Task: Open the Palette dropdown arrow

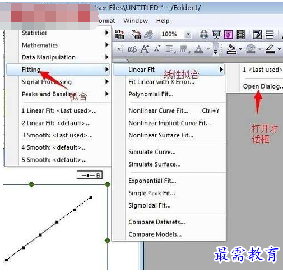Action: (x=260, y=49)
